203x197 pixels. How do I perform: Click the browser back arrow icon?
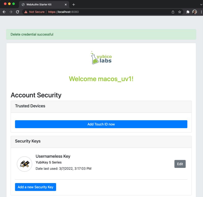coord(4,12)
